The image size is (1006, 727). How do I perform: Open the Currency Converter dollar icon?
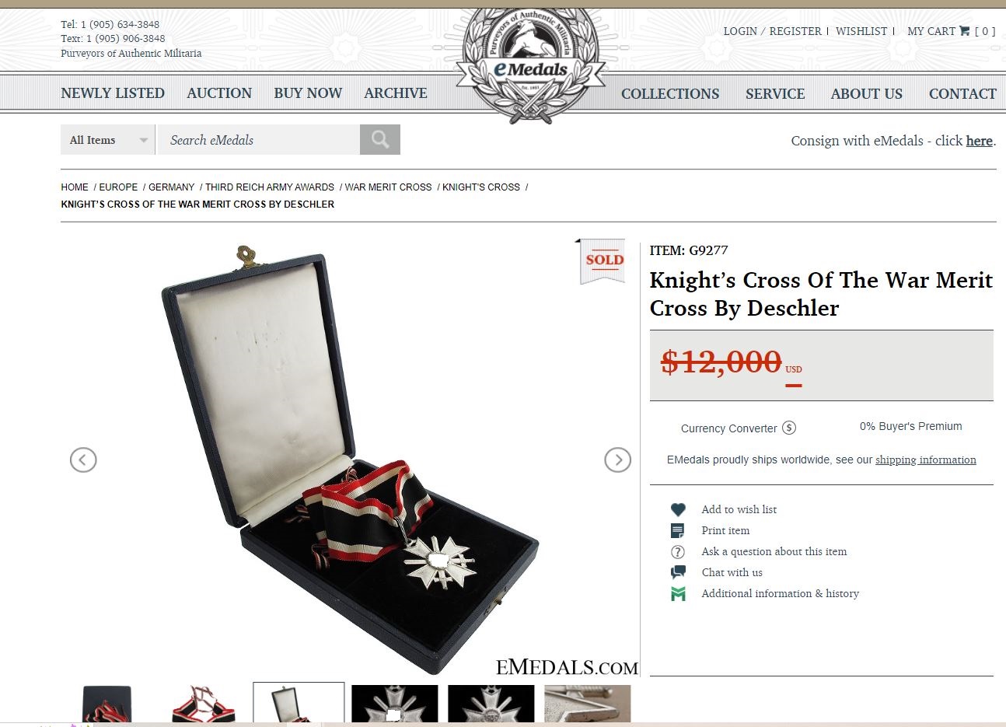click(789, 428)
